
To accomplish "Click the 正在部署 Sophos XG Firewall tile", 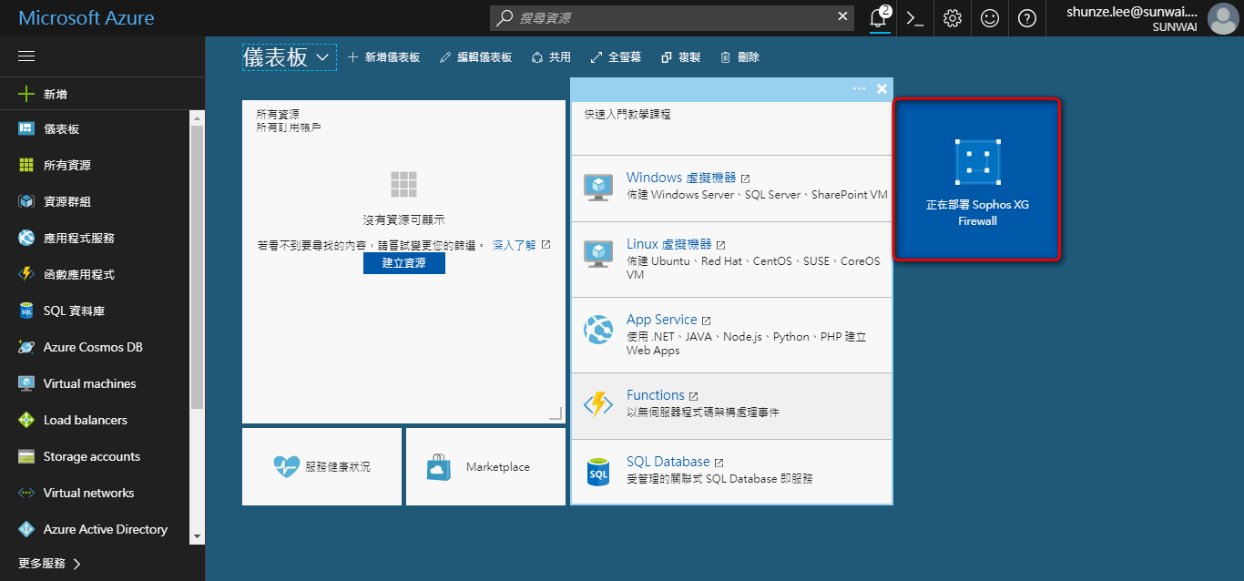I will coord(977,180).
